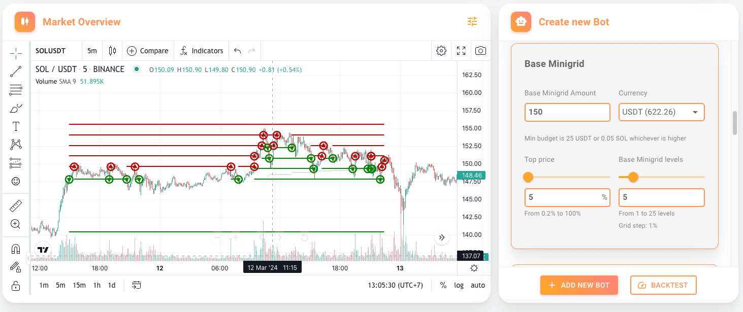Open chart settings gear icon

pos(441,51)
